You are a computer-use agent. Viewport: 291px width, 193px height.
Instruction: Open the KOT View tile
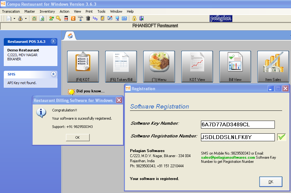pyautogui.click(x=197, y=67)
